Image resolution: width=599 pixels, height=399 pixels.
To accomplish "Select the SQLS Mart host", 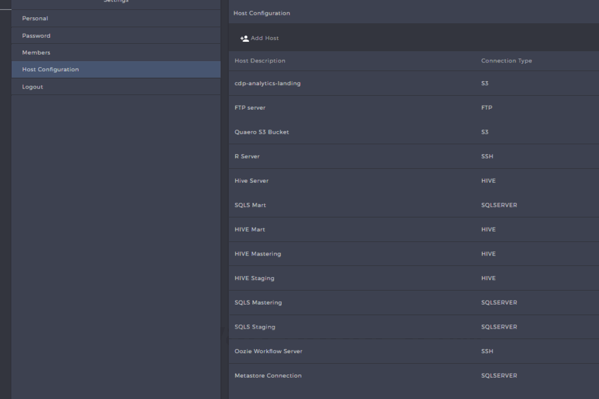I will pyautogui.click(x=250, y=205).
